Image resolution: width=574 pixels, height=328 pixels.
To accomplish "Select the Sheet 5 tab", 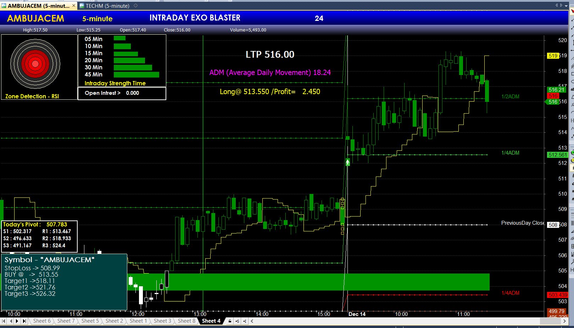I will 90,321.
